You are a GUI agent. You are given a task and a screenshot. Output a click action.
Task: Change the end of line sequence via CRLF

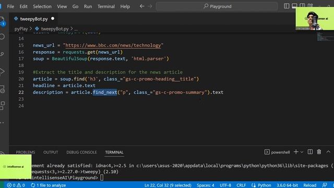241,185
